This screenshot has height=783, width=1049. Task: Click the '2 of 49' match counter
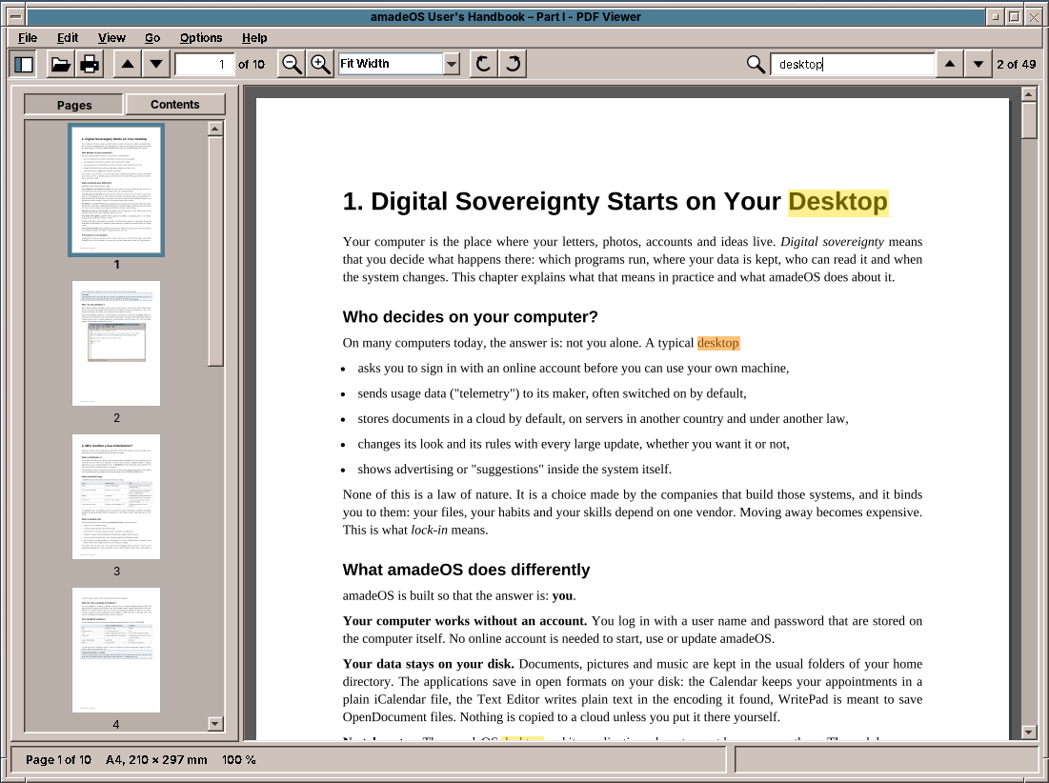[1017, 64]
